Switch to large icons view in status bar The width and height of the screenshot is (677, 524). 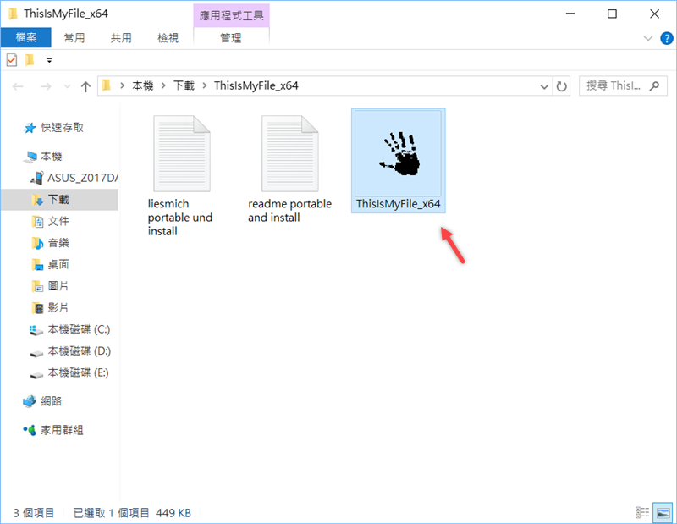(x=663, y=513)
